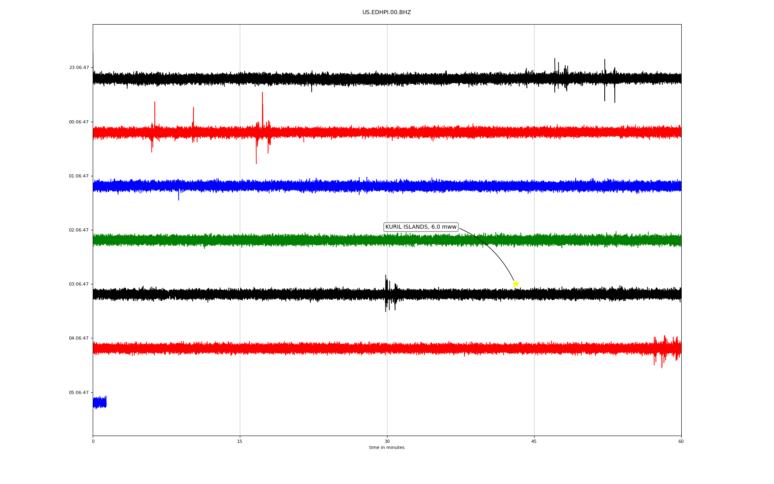Image resolution: width=774 pixels, height=484 pixels.
Task: Click the short blue trace at 05:06:47
Action: 100,402
